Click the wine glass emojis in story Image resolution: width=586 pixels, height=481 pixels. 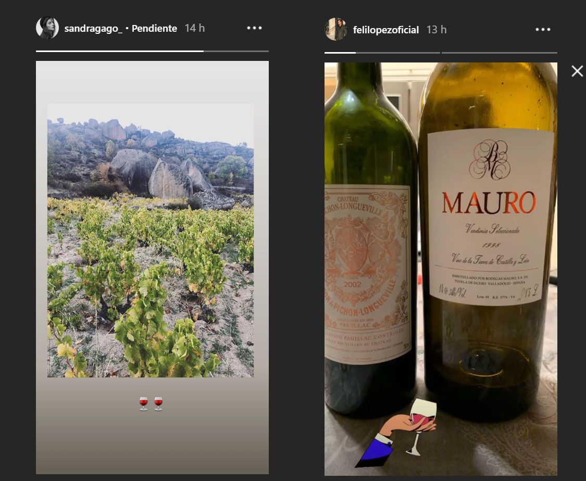pos(151,404)
